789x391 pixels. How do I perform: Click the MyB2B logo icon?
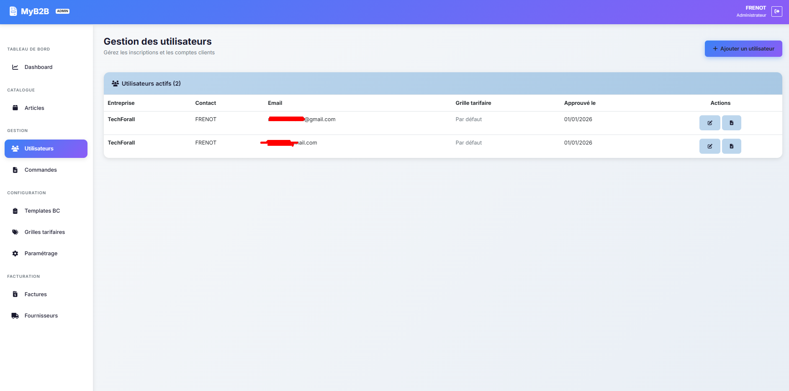click(13, 11)
